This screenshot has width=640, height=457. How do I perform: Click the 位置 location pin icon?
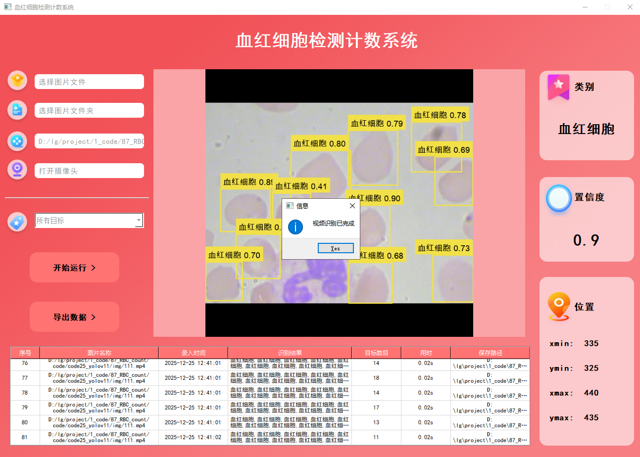pyautogui.click(x=559, y=307)
